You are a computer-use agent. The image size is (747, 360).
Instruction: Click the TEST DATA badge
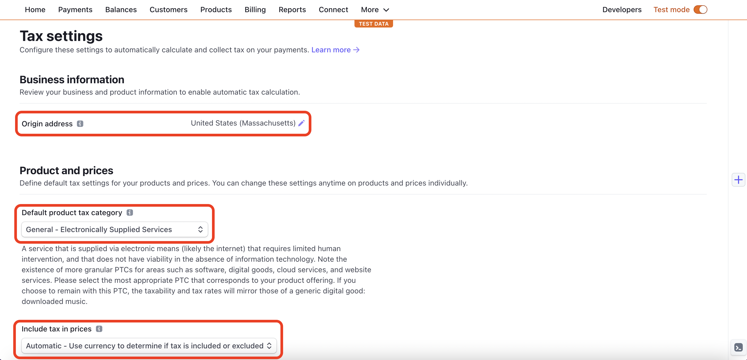(x=373, y=24)
